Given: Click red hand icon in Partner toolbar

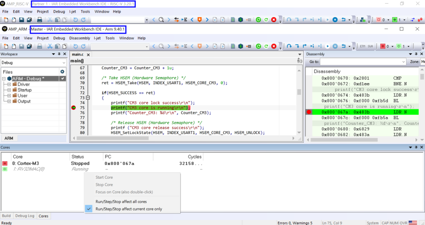Looking at the screenshot, I should click(420, 20).
